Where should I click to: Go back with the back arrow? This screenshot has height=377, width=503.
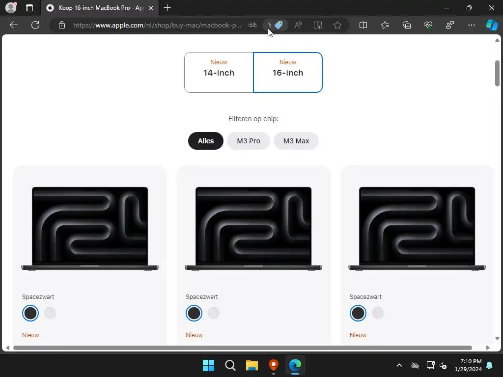point(14,25)
